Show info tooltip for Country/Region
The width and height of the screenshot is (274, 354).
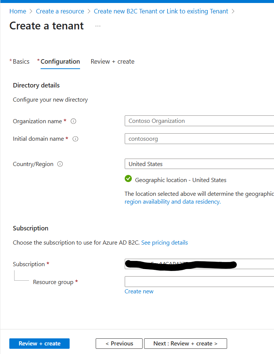click(60, 164)
